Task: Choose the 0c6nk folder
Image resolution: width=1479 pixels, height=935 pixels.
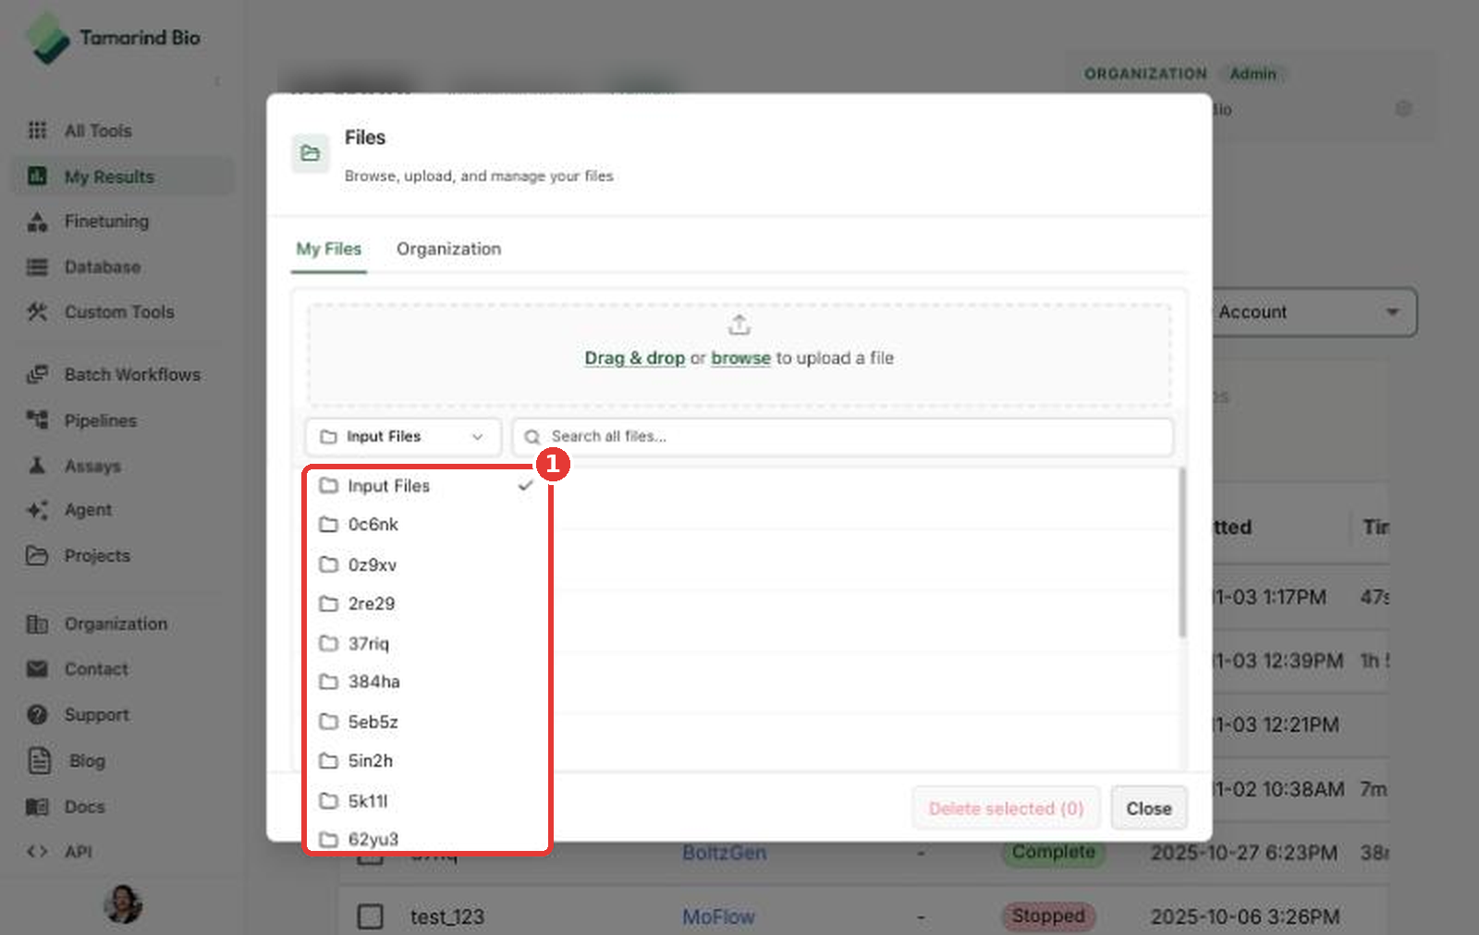Action: click(x=427, y=525)
